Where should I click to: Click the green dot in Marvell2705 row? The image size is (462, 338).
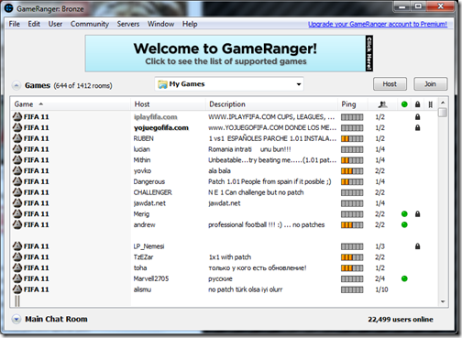tap(404, 278)
